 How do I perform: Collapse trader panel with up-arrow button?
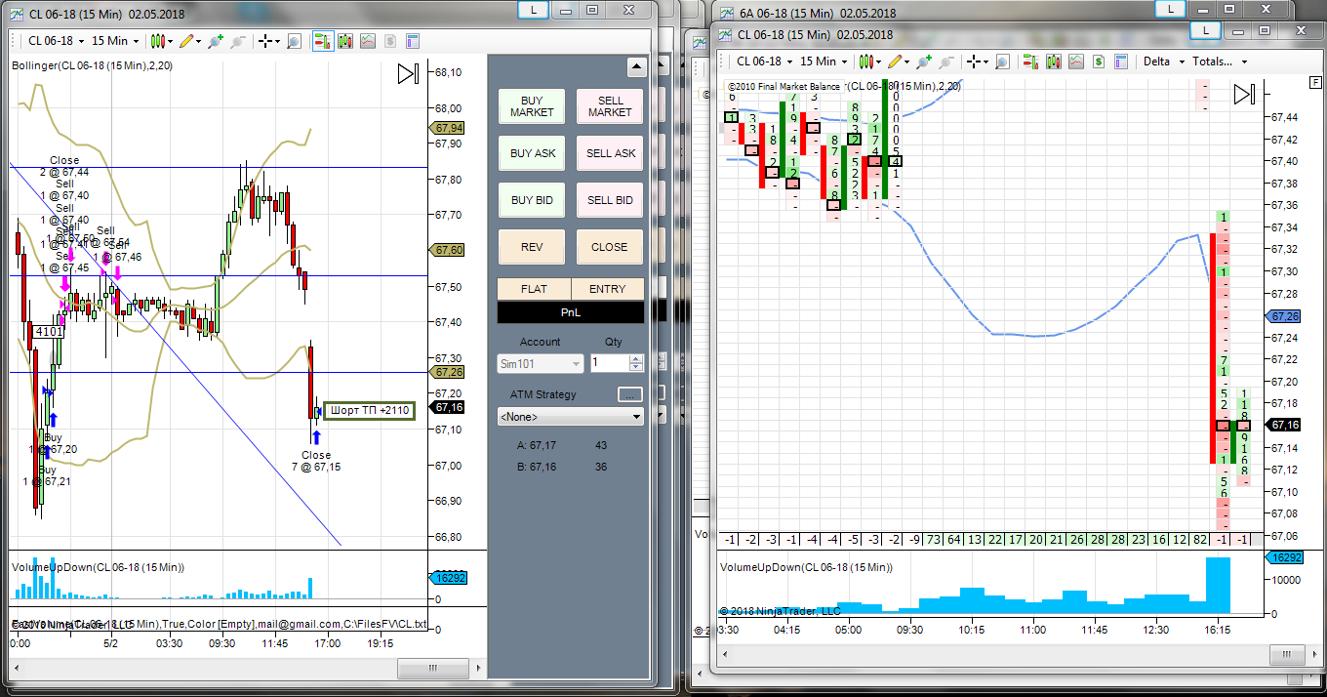(x=636, y=67)
